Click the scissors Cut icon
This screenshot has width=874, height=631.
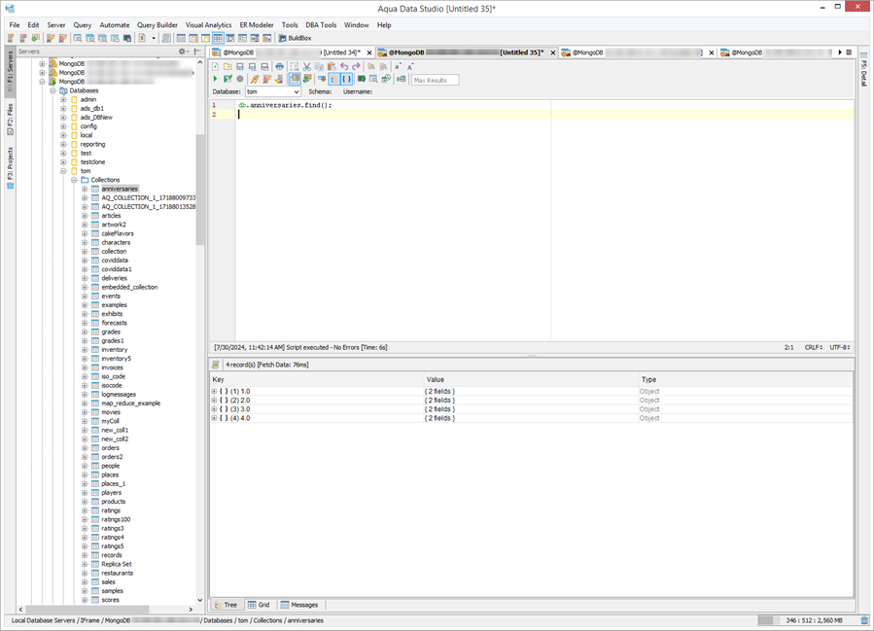(x=306, y=66)
